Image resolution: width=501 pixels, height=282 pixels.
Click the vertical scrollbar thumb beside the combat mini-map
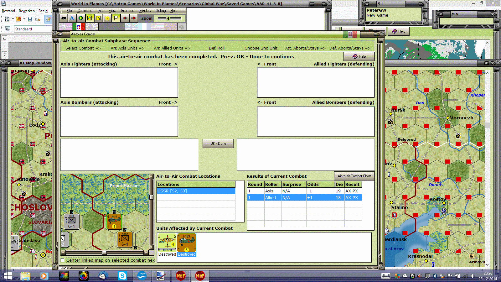(x=151, y=197)
